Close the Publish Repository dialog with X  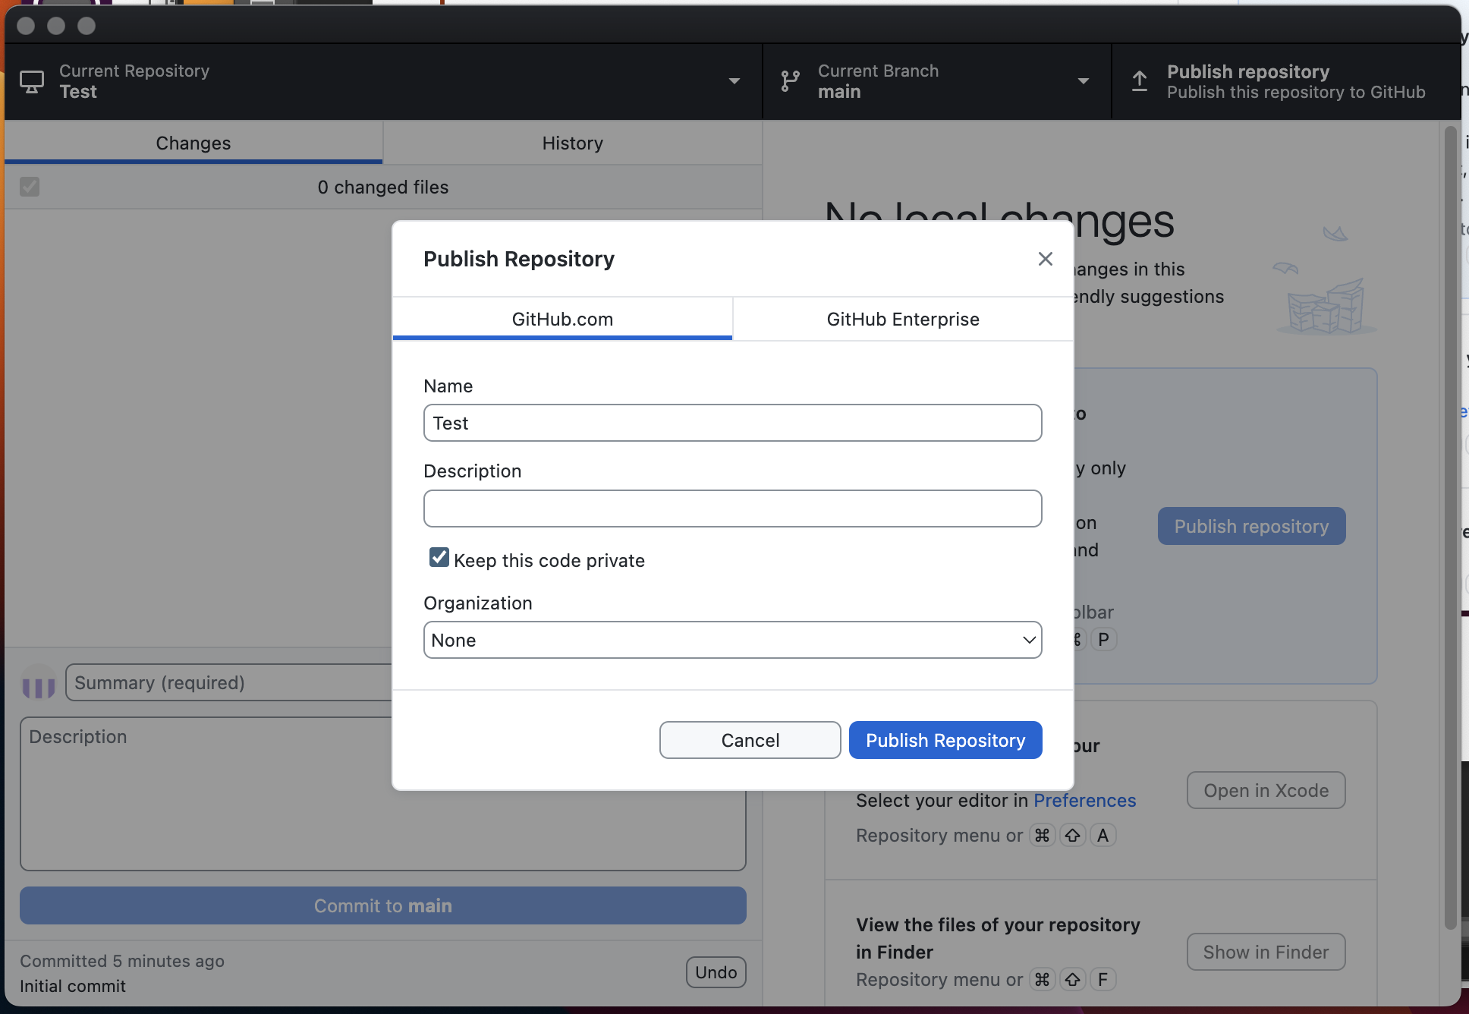1045,259
